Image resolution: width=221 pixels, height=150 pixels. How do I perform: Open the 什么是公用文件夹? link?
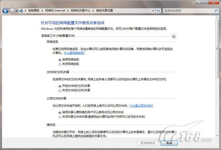pyautogui.click(x=141, y=106)
